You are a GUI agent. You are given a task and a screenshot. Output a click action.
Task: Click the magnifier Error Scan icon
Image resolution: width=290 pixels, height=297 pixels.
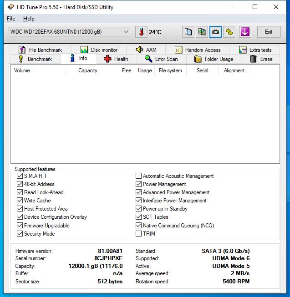click(148, 59)
